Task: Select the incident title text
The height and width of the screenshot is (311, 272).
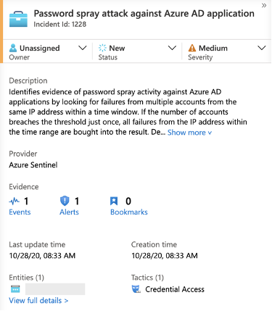Action: (x=144, y=14)
